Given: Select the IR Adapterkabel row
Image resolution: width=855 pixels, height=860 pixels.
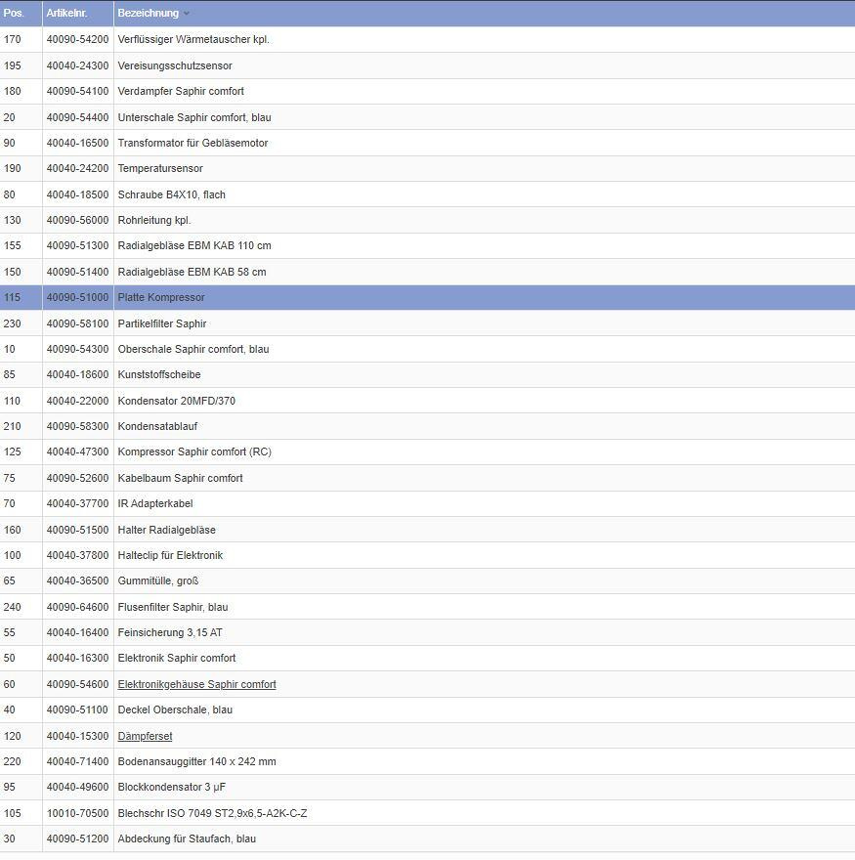Looking at the screenshot, I should pos(155,503).
